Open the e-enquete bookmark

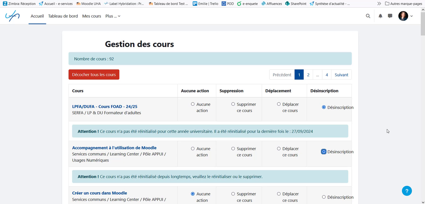point(247,4)
